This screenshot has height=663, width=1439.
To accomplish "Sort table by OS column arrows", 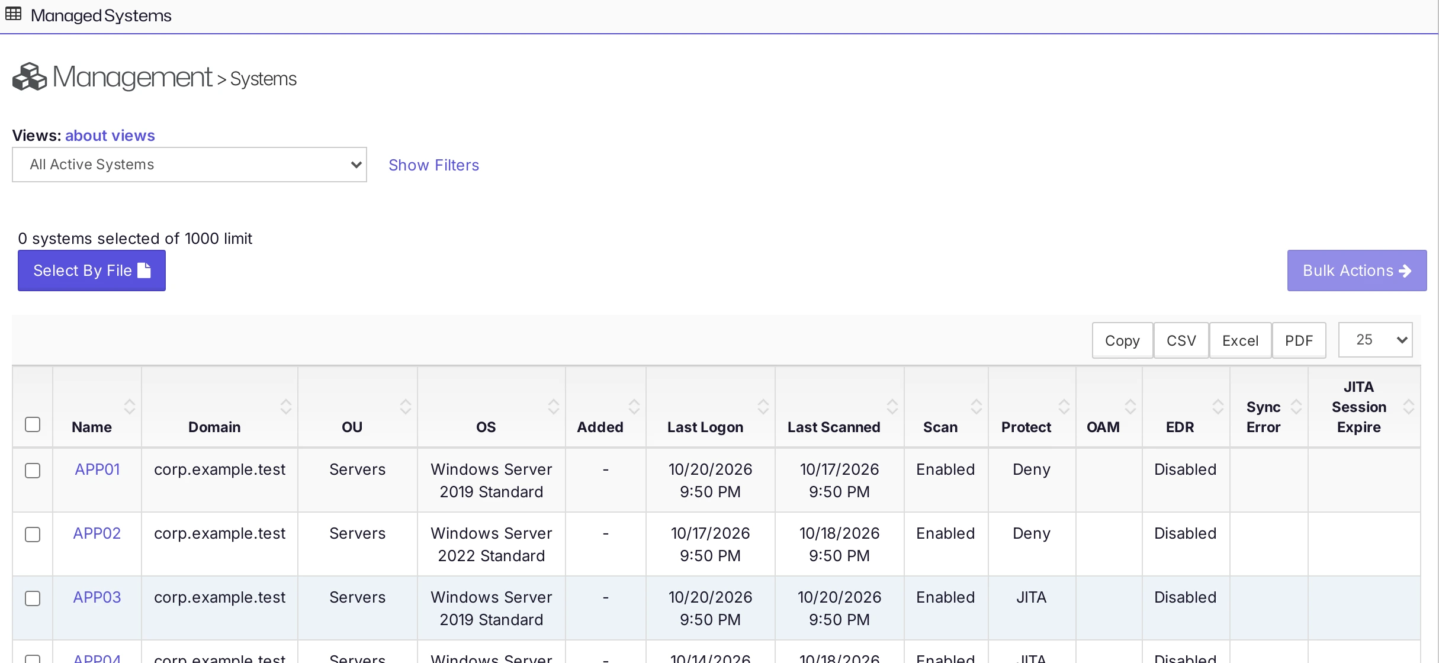I will (554, 407).
